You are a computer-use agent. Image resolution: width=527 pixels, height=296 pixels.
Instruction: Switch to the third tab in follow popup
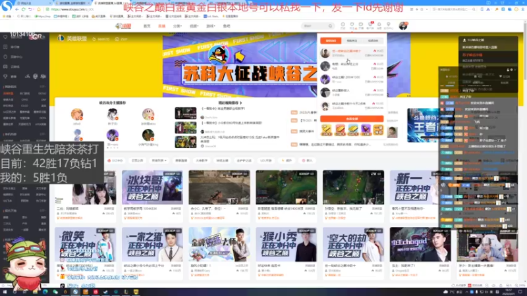tap(373, 41)
